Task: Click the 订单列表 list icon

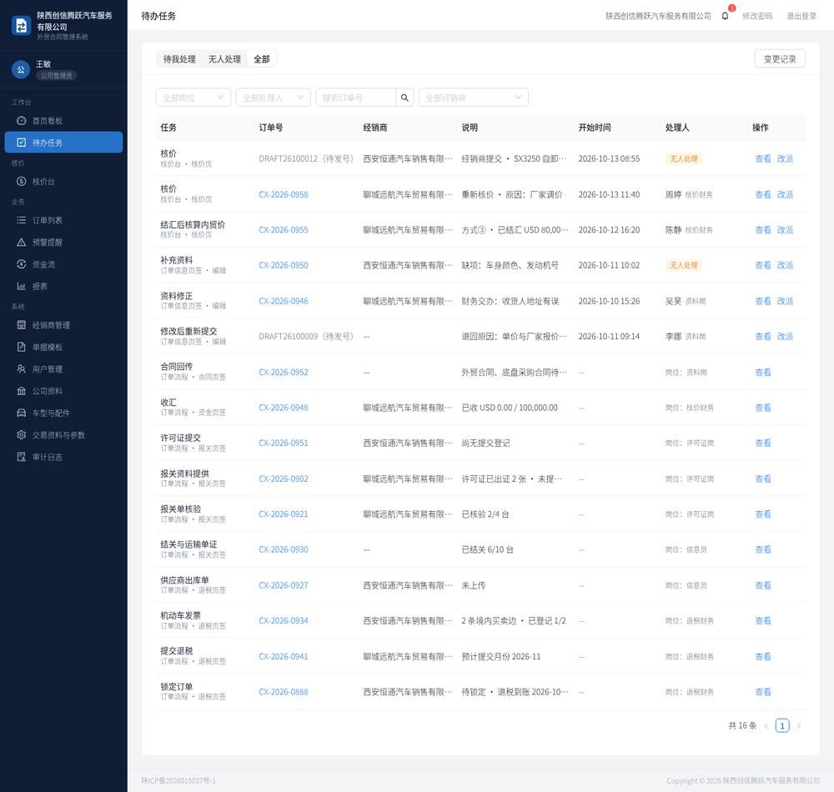Action: pos(22,220)
